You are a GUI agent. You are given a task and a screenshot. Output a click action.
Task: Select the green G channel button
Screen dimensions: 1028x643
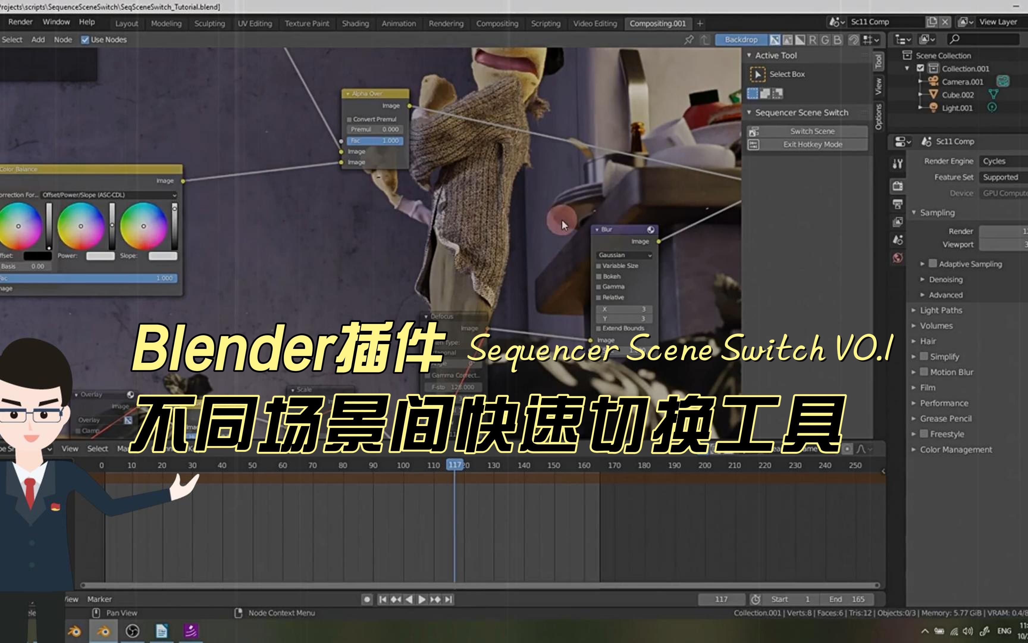tap(825, 40)
